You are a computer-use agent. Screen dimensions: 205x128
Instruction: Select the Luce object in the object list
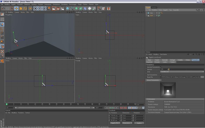pos(151,15)
